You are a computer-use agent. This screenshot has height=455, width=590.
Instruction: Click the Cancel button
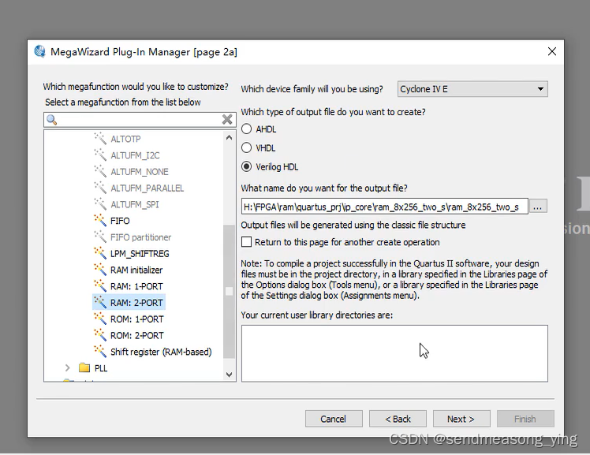[334, 419]
